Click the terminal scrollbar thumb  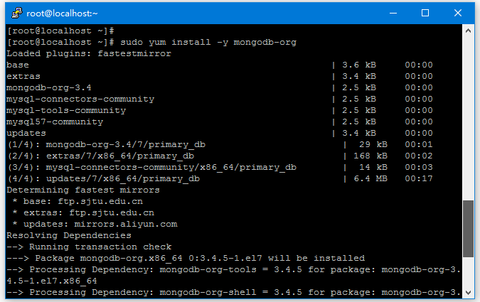point(468,227)
